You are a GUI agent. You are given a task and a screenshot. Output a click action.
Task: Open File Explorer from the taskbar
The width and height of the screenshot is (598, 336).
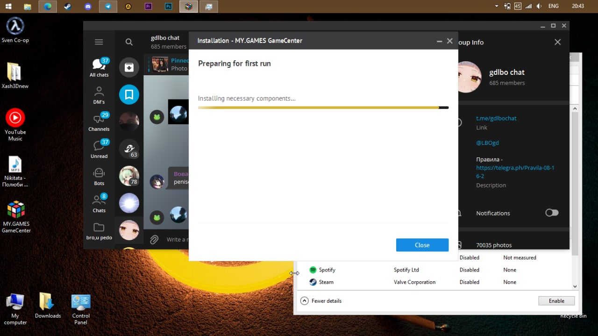(28, 7)
